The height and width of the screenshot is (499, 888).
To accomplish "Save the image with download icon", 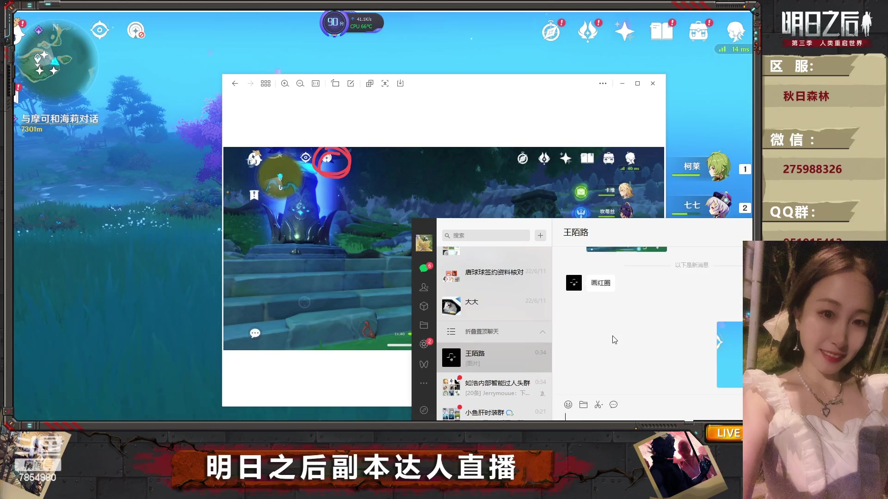I will click(x=401, y=83).
